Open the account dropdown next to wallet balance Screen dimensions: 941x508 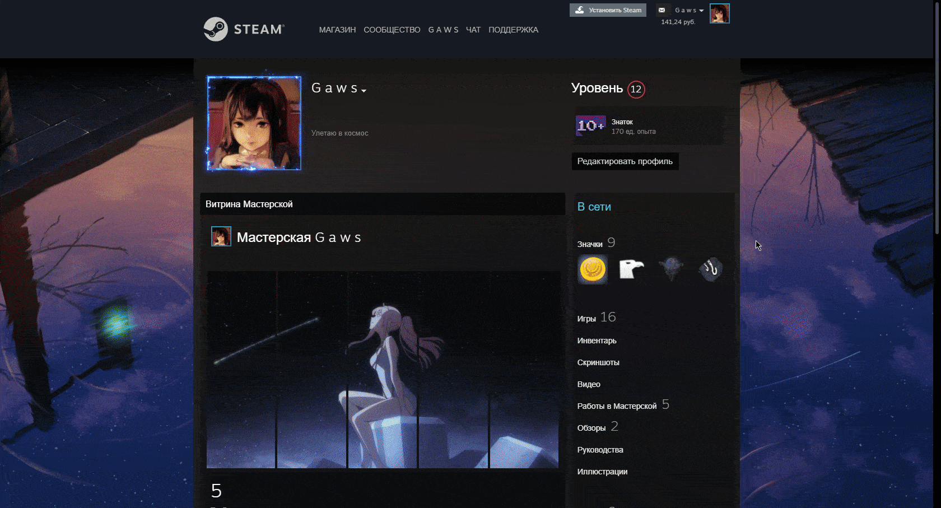[702, 10]
